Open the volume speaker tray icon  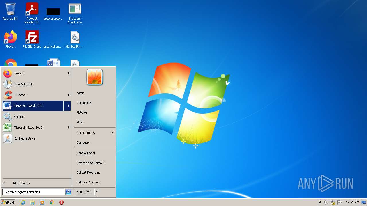coord(326,202)
